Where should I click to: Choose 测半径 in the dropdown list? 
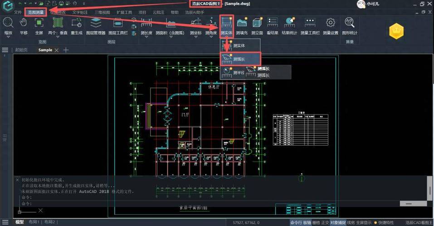tap(233, 73)
